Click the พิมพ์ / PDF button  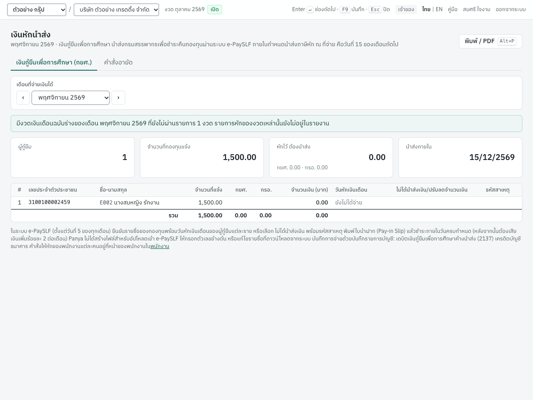coord(490,41)
